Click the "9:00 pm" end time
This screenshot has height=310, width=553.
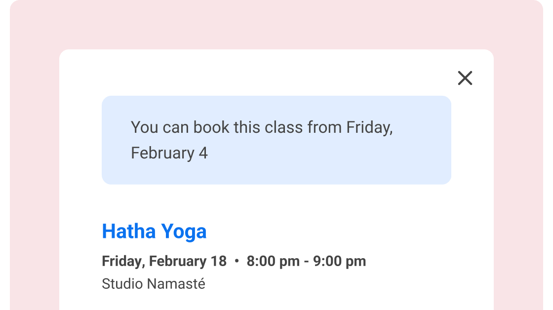click(340, 261)
